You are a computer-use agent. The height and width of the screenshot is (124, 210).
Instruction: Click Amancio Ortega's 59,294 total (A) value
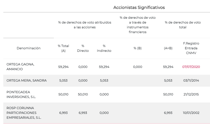[63, 67]
